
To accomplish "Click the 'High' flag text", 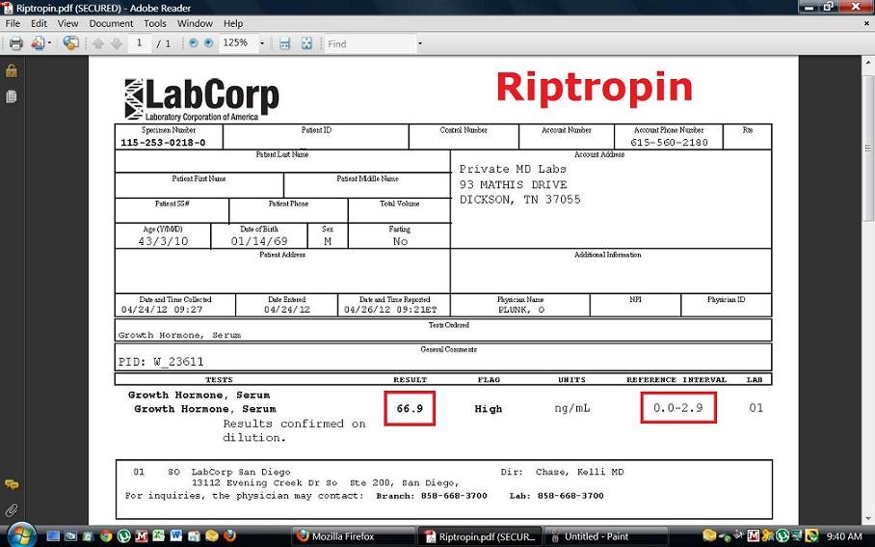I will point(489,409).
